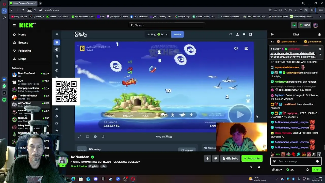Open the Opera home sidebar icon
Image resolution: width=325 pixels, height=183 pixels.
coord(4,11)
